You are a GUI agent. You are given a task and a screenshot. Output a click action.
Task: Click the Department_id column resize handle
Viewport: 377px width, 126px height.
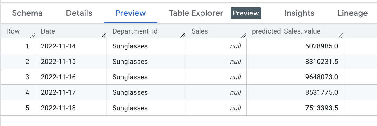[x=183, y=36]
